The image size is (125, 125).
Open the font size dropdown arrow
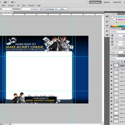point(124,35)
